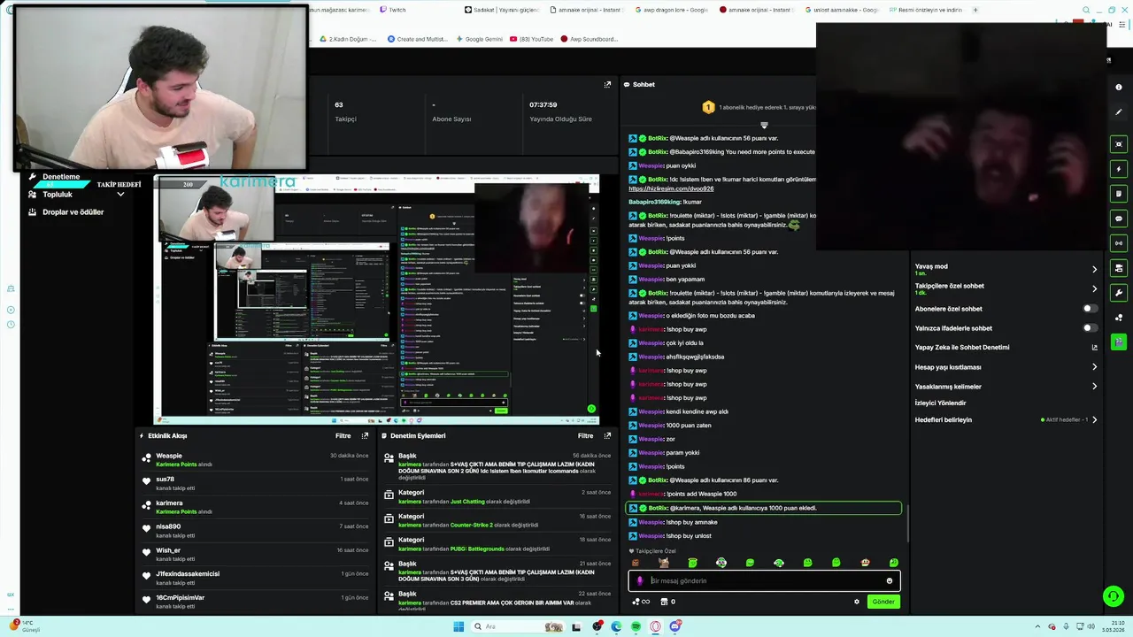This screenshot has height=637, width=1133.
Task: Click İzleyici Yönlendir option
Action: tap(940, 403)
